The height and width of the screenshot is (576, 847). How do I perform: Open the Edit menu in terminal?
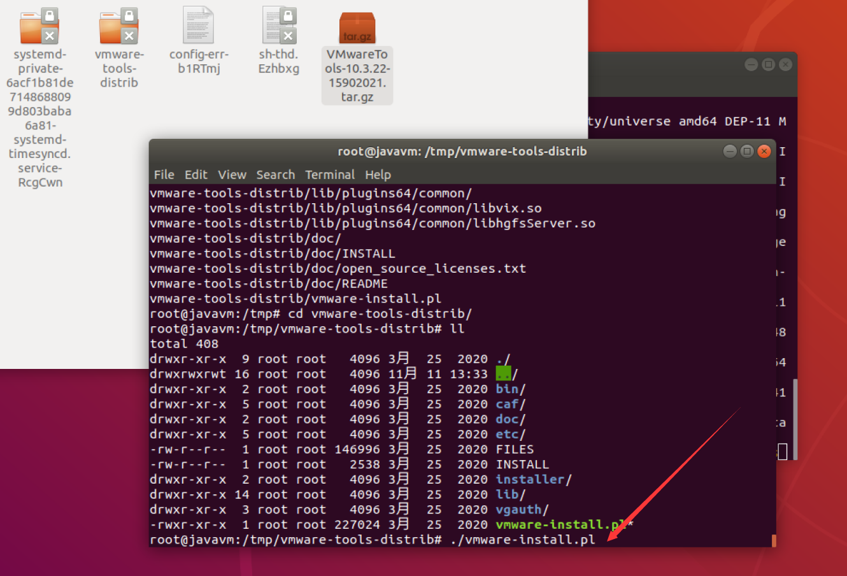coord(196,175)
